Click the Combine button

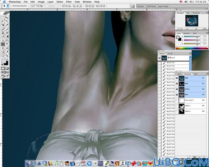click(x=52, y=6)
